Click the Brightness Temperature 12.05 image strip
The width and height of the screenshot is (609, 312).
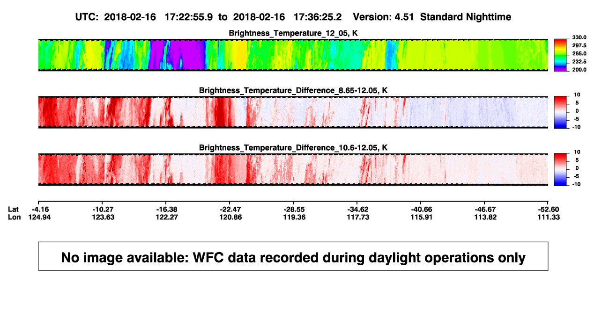coord(293,55)
